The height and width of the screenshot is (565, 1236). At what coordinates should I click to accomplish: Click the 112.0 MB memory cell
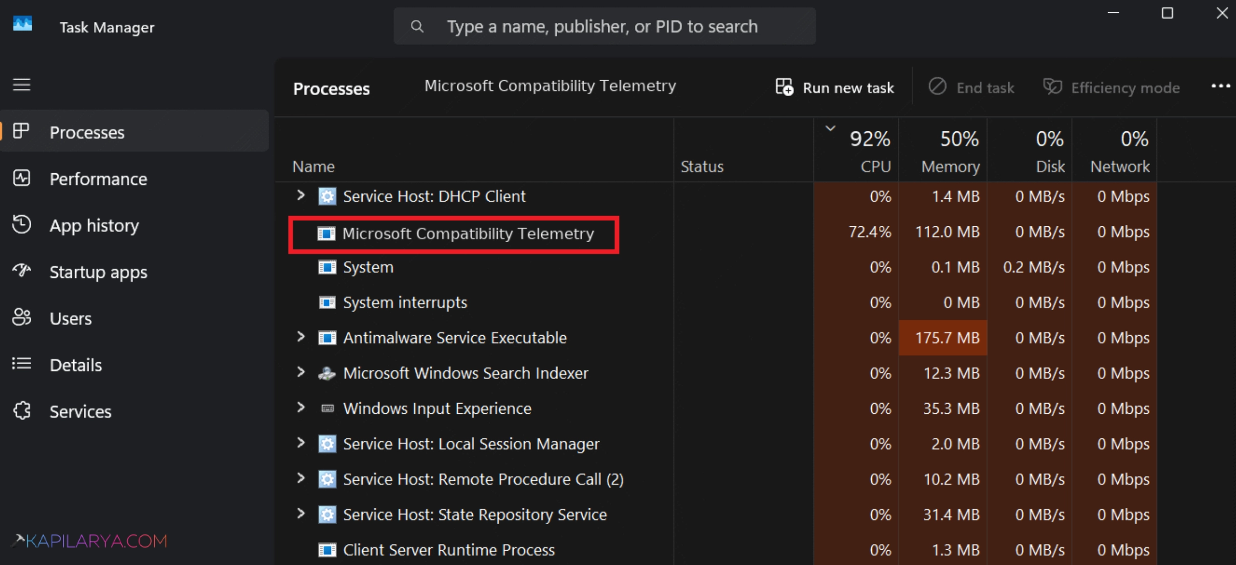[x=943, y=232]
